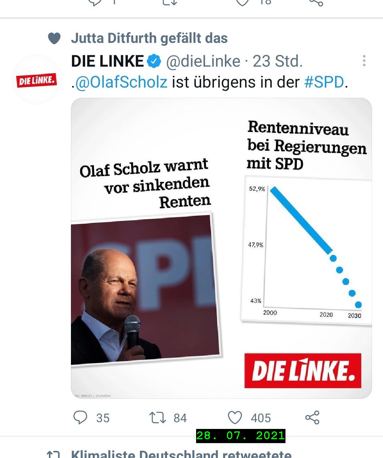The image size is (383, 458).
Task: Open the #SPD hashtag
Action: click(324, 82)
